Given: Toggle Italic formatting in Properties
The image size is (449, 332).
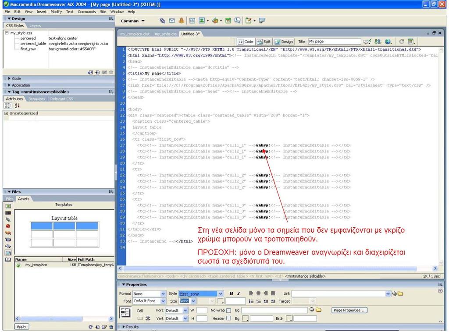Looking at the screenshot, I should coord(238,293).
